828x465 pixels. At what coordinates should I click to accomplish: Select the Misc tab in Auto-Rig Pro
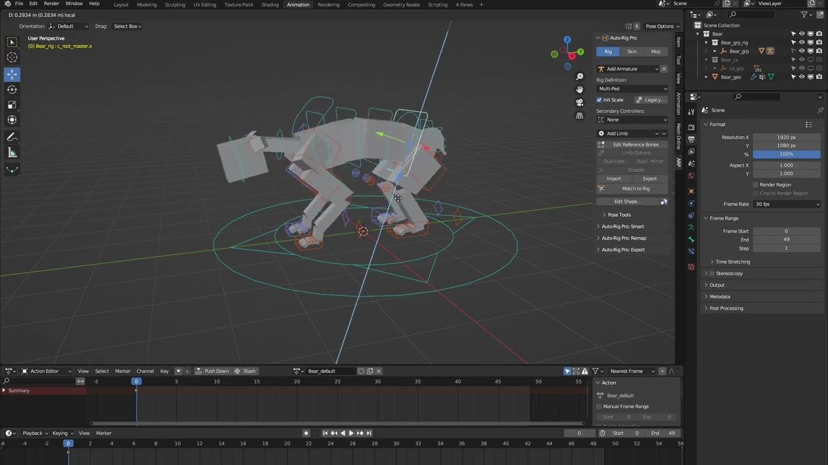656,52
